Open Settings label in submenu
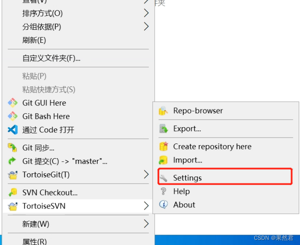 point(187,178)
